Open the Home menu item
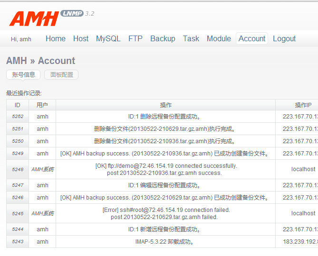Screen dimensions: 318x256 tap(56, 39)
